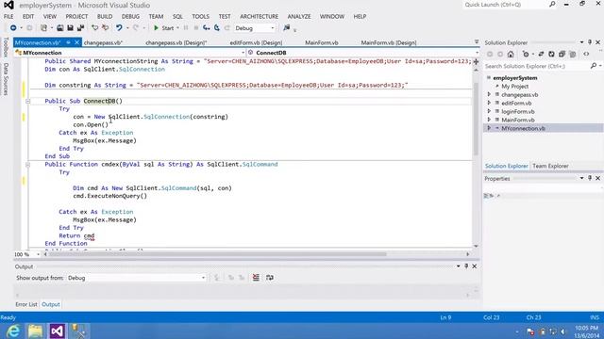Switch to the Error List tab
604x339 pixels.
tap(26, 304)
